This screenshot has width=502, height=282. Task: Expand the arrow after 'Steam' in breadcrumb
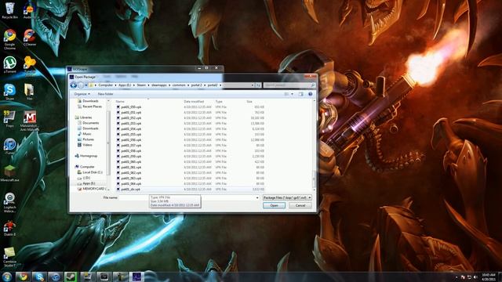tap(148, 85)
